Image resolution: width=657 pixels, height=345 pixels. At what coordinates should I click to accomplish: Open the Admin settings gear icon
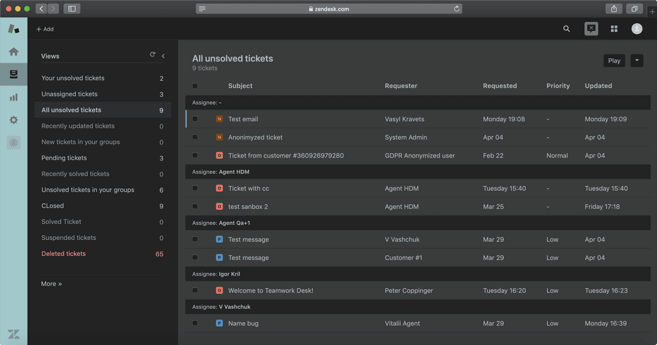point(14,120)
